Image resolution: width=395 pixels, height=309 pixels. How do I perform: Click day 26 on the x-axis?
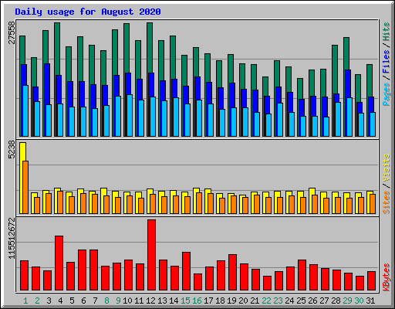[x=312, y=301]
